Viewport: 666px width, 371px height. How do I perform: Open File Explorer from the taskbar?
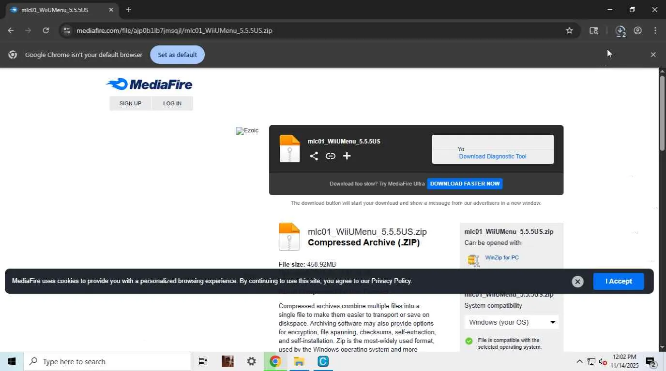point(299,361)
